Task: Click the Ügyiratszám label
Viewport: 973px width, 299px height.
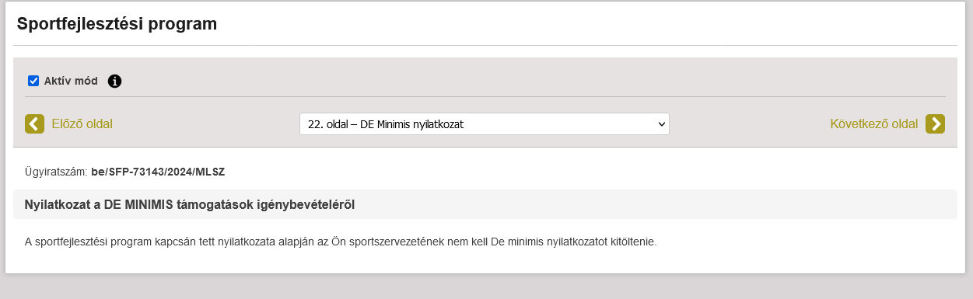Action: click(x=57, y=171)
